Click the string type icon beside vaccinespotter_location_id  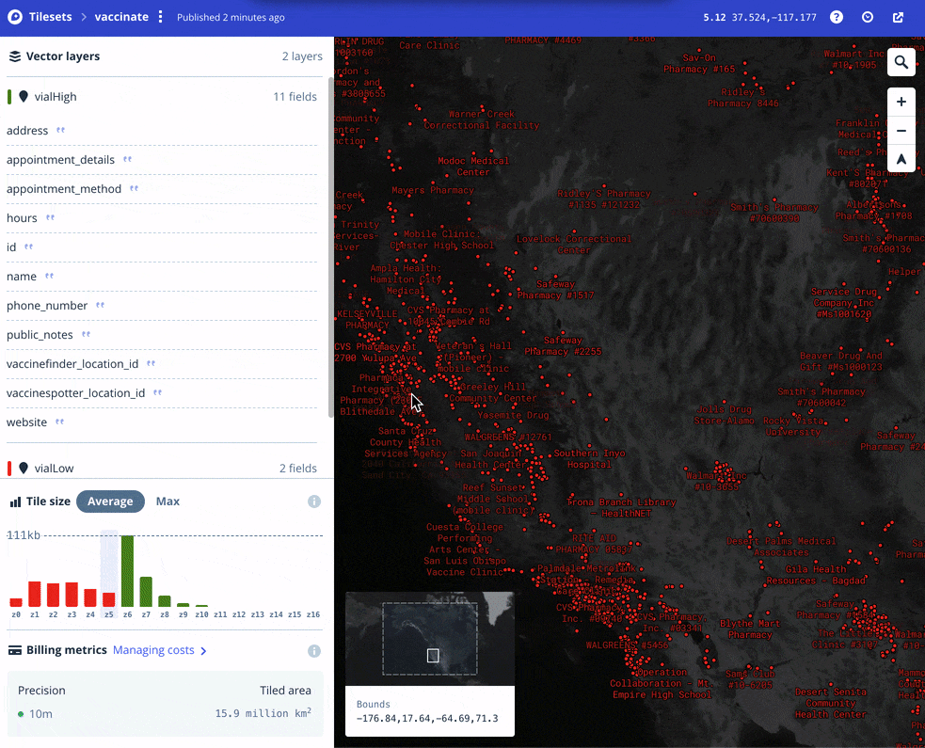click(x=157, y=392)
